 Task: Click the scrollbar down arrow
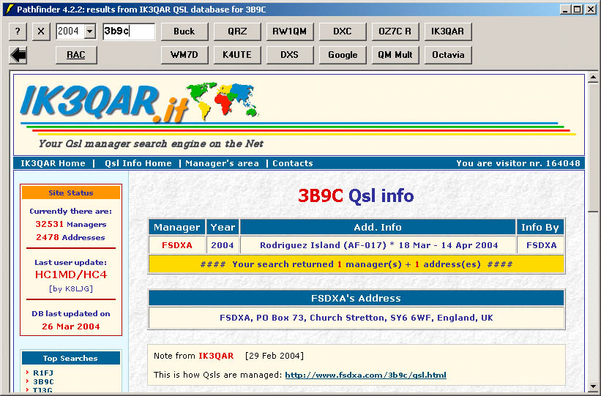point(593,386)
